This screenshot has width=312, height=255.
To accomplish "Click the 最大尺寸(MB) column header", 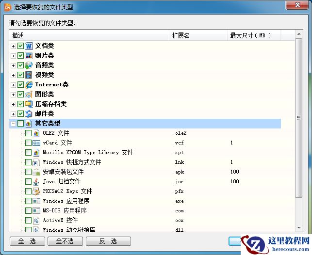I will (x=254, y=35).
